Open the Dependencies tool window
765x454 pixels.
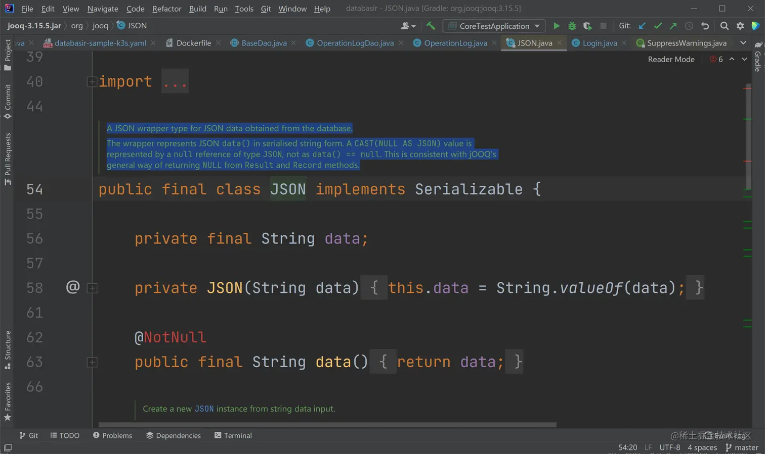(174, 435)
